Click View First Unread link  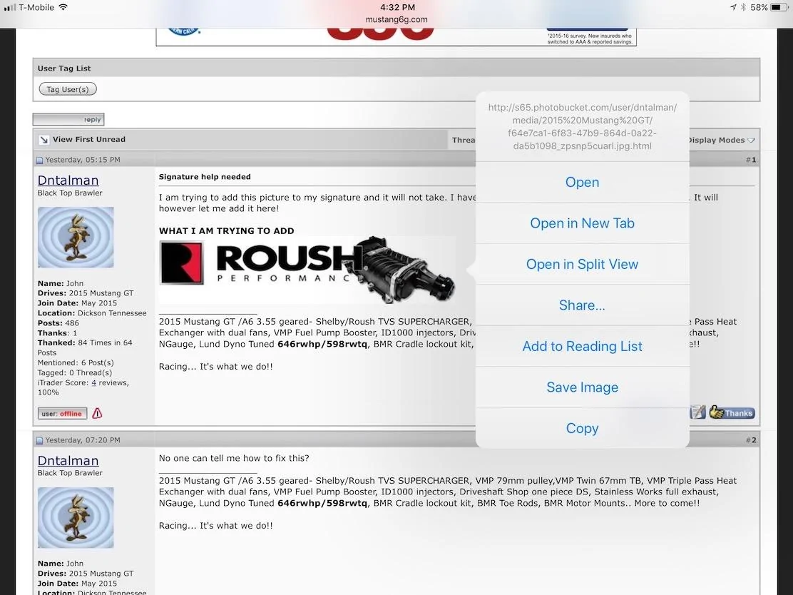point(89,139)
